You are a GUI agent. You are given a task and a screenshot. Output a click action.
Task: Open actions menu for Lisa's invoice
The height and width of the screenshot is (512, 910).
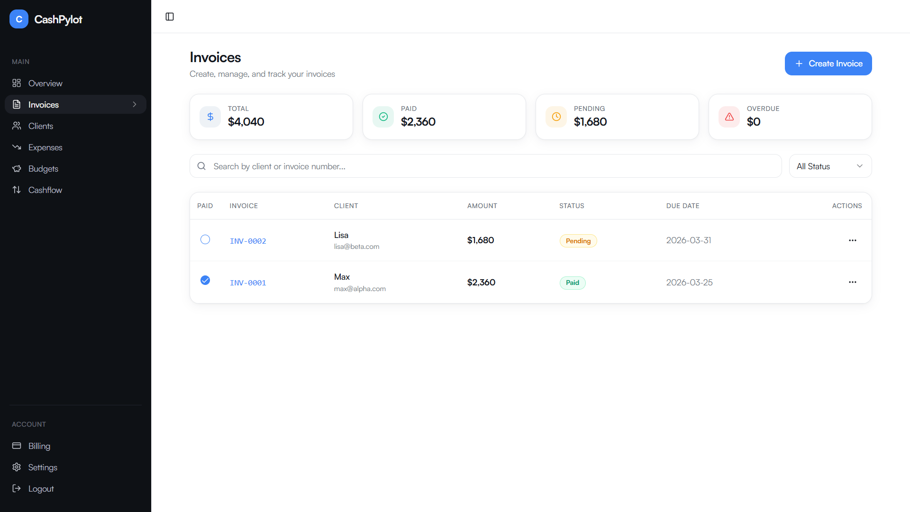852,240
